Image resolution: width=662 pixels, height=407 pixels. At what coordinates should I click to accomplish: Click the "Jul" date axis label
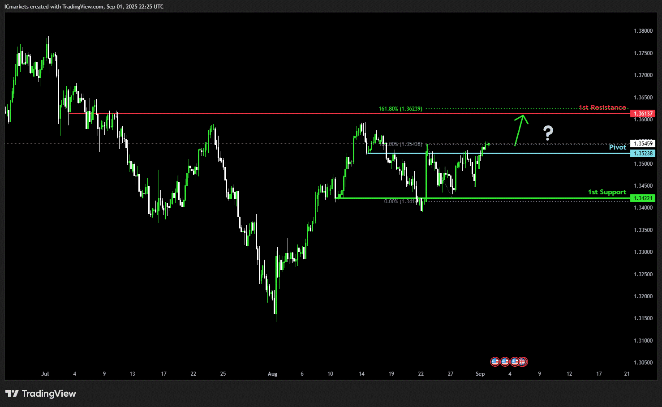tap(45, 374)
